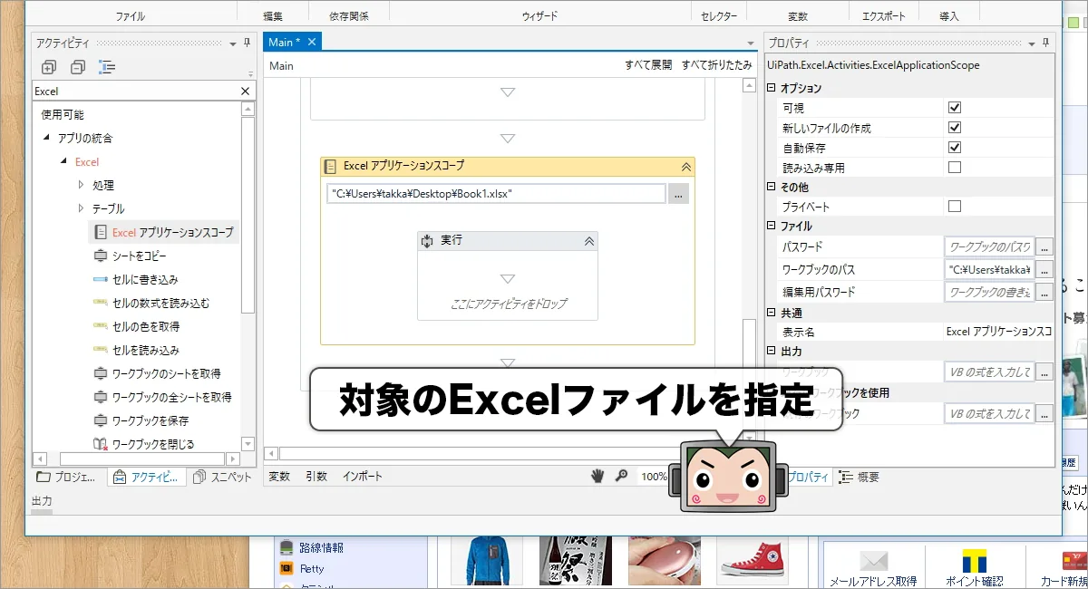
Task: Click the セルの数式を読み込む activity icon
Action: [101, 304]
